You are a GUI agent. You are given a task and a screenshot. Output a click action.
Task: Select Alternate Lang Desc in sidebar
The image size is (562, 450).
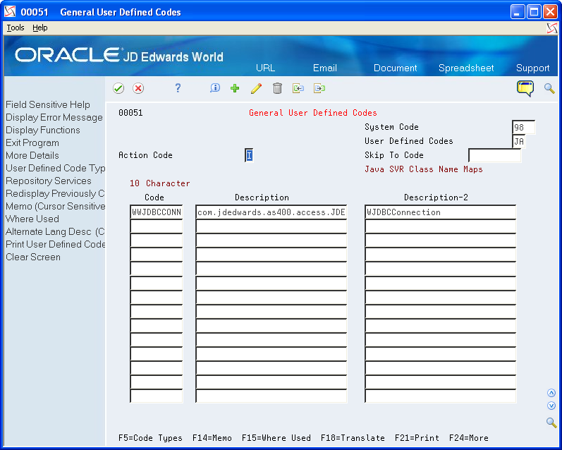coord(55,231)
